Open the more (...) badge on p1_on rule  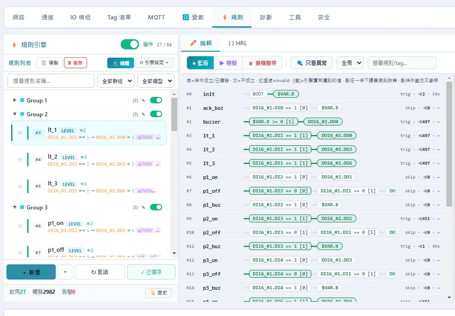click(158, 231)
